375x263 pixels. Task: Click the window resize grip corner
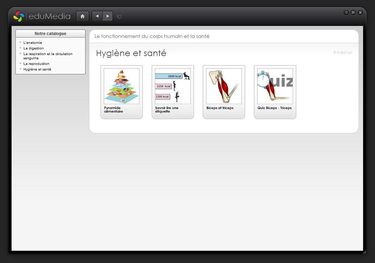[x=364, y=252]
